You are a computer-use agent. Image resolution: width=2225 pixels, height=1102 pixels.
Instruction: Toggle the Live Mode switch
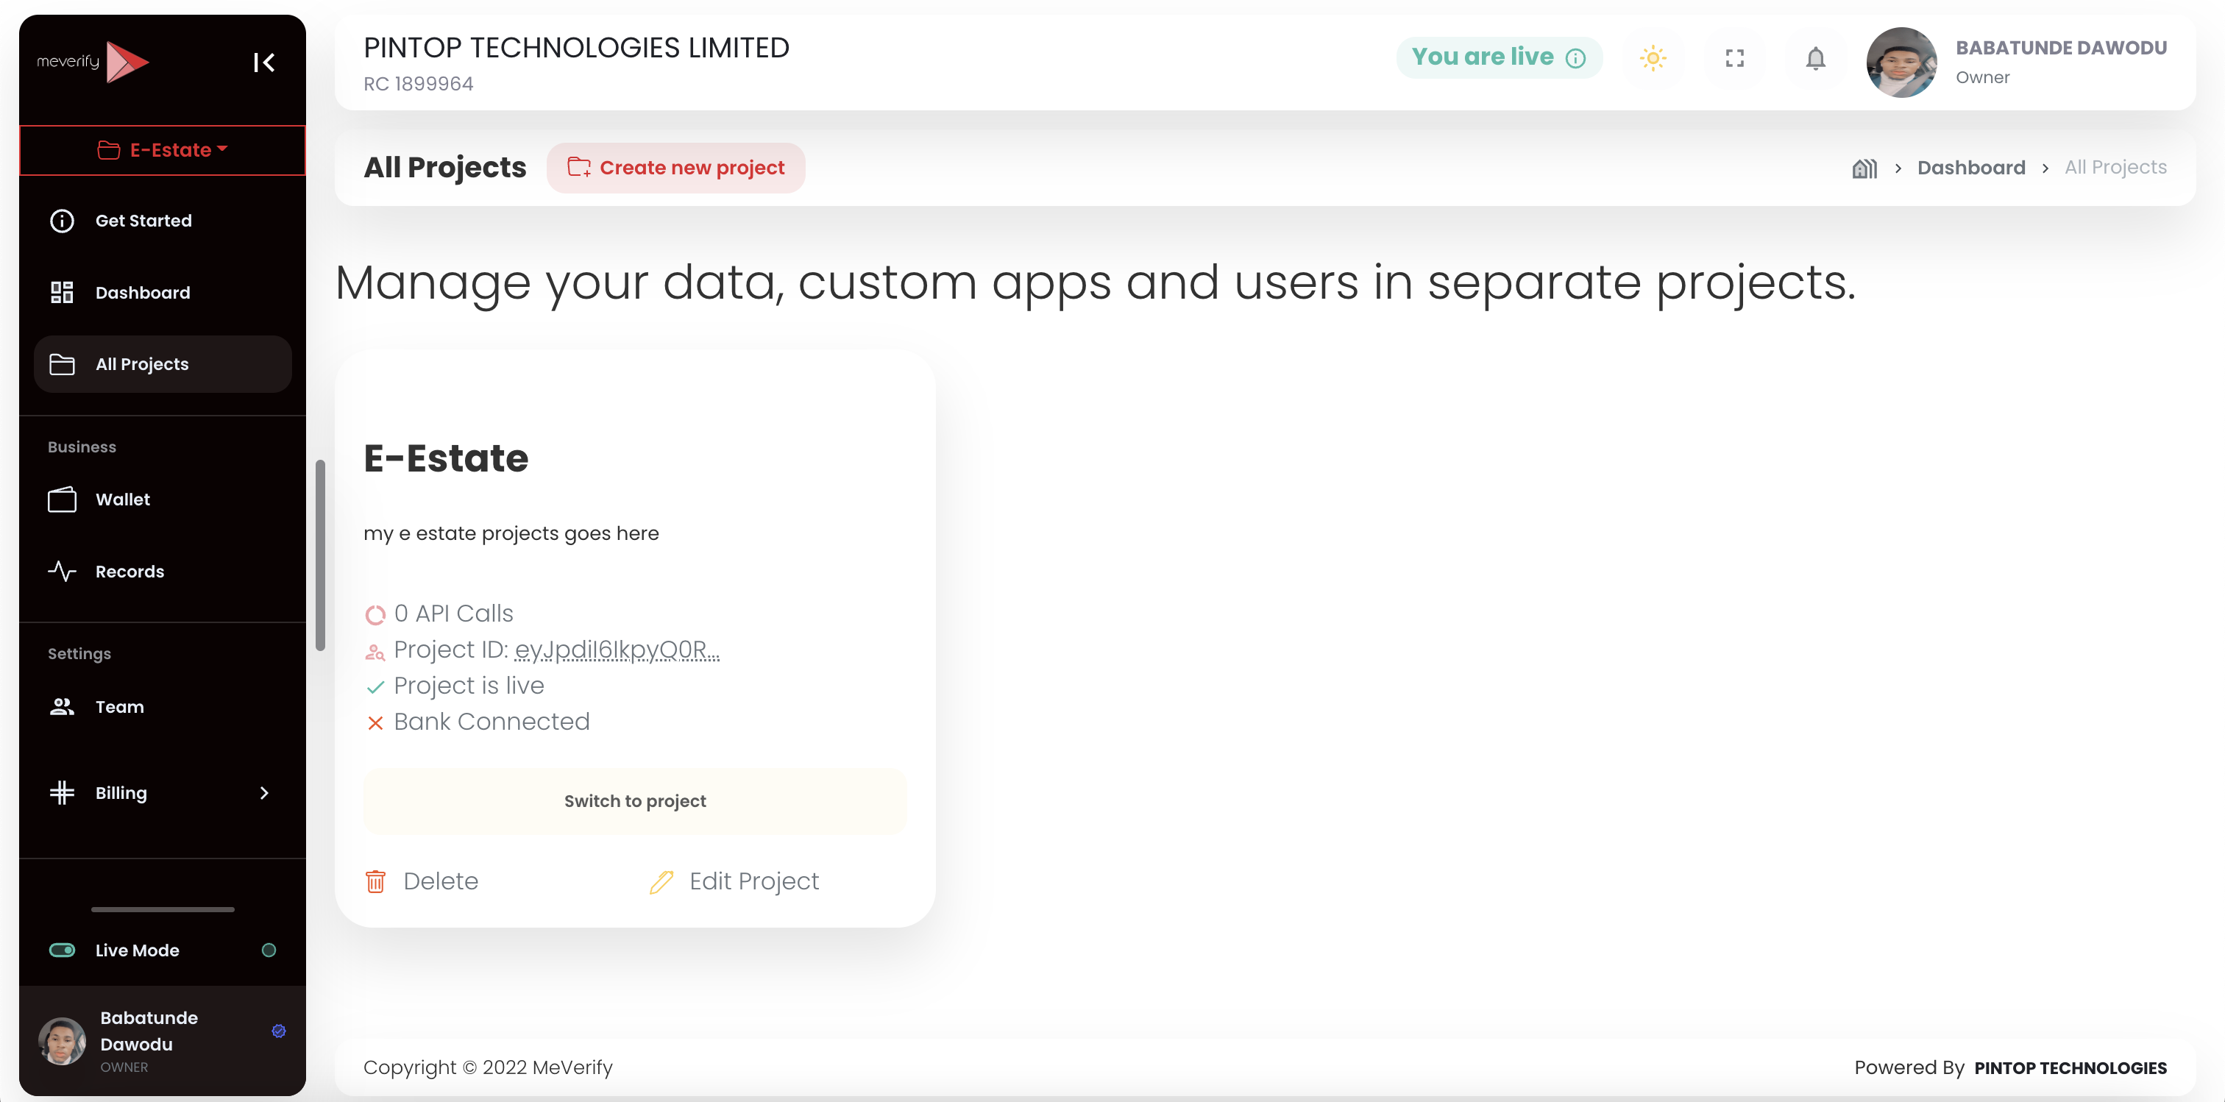pos(63,950)
